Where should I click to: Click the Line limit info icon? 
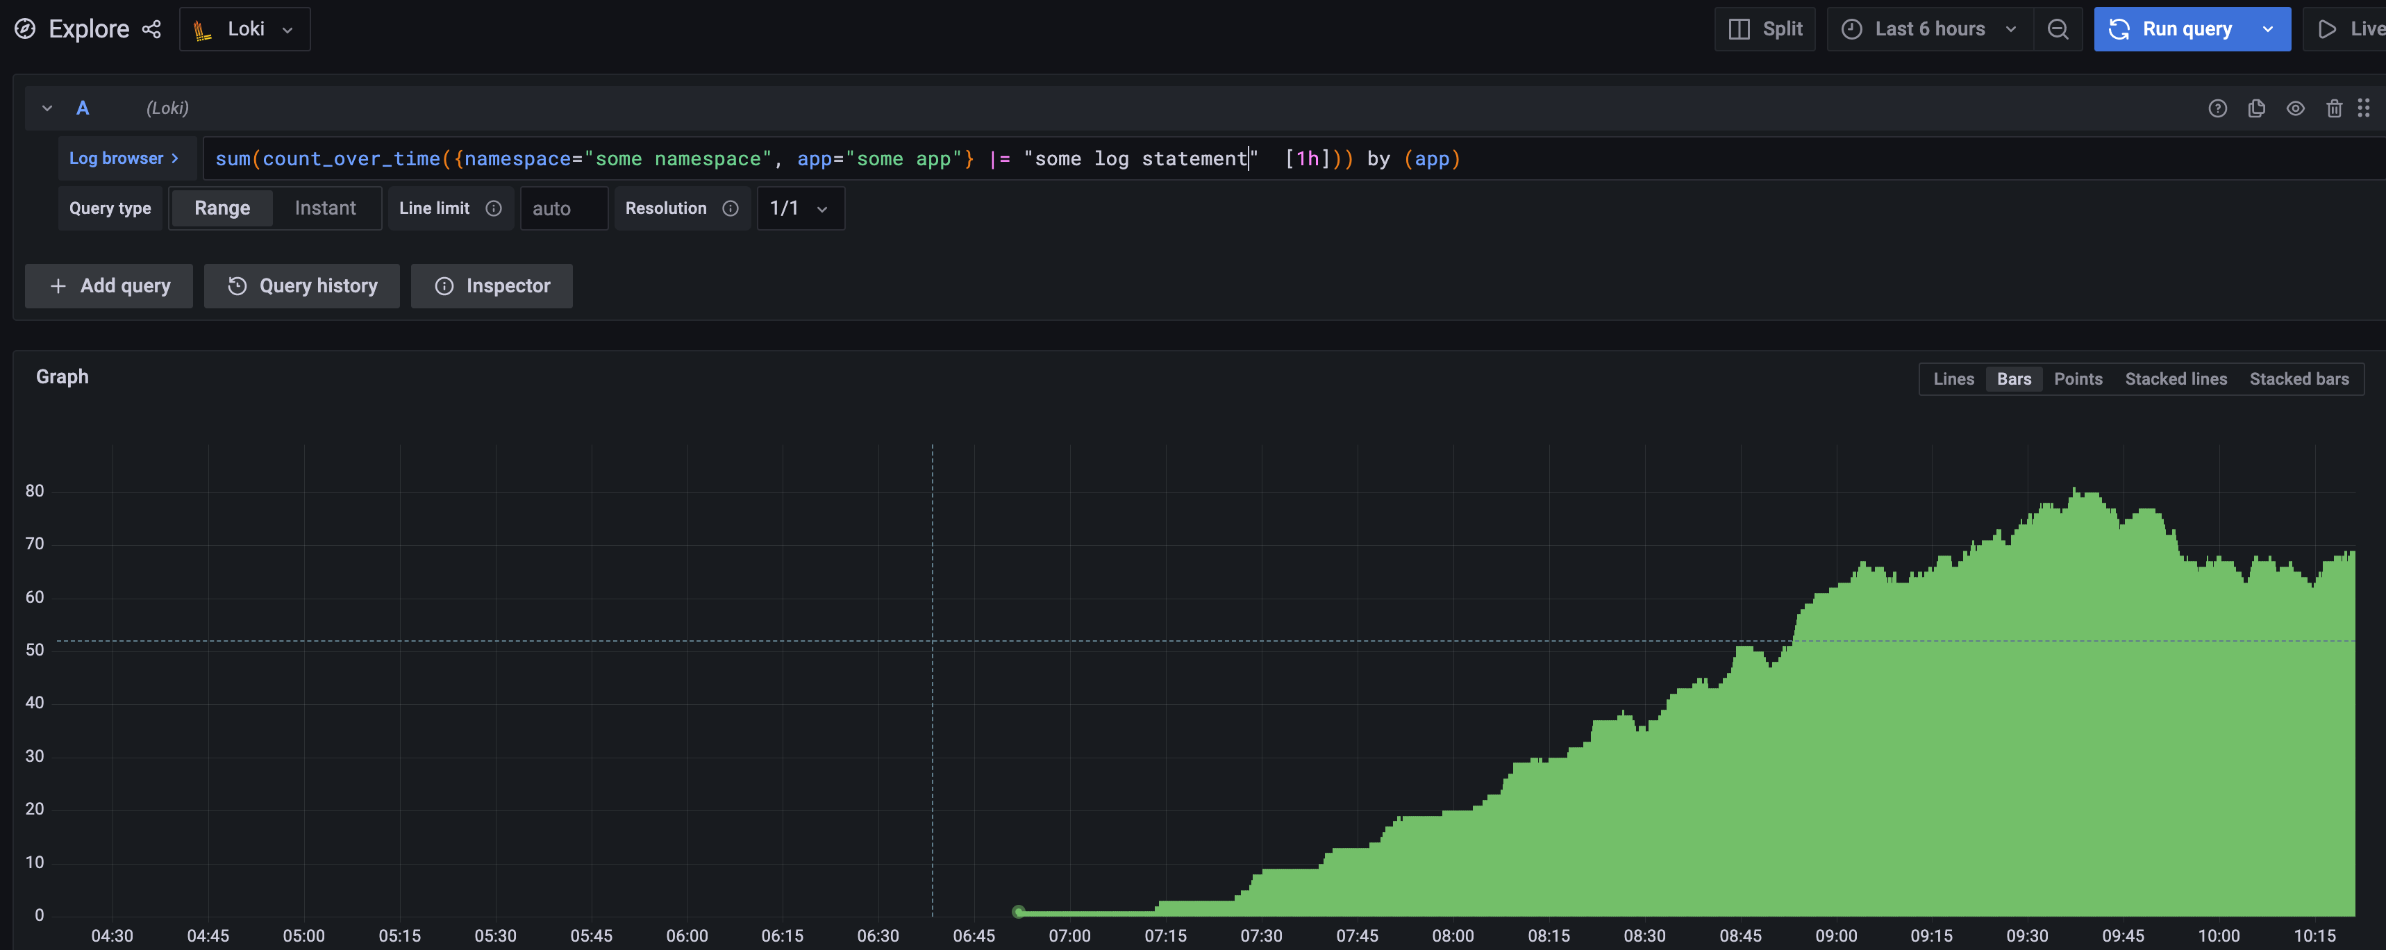click(494, 208)
